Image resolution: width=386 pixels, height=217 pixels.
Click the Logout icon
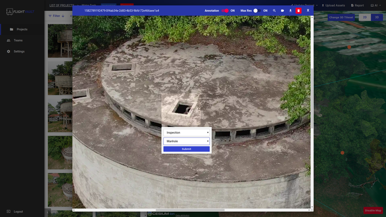pos(9,211)
